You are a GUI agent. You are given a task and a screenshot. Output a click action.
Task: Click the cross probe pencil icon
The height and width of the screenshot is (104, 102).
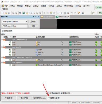point(79,13)
